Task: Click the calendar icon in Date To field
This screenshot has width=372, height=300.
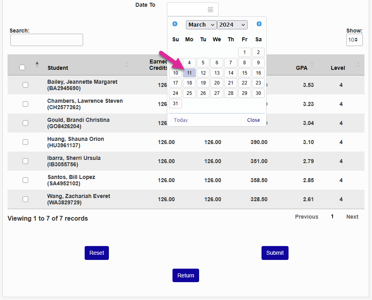Action: click(210, 10)
